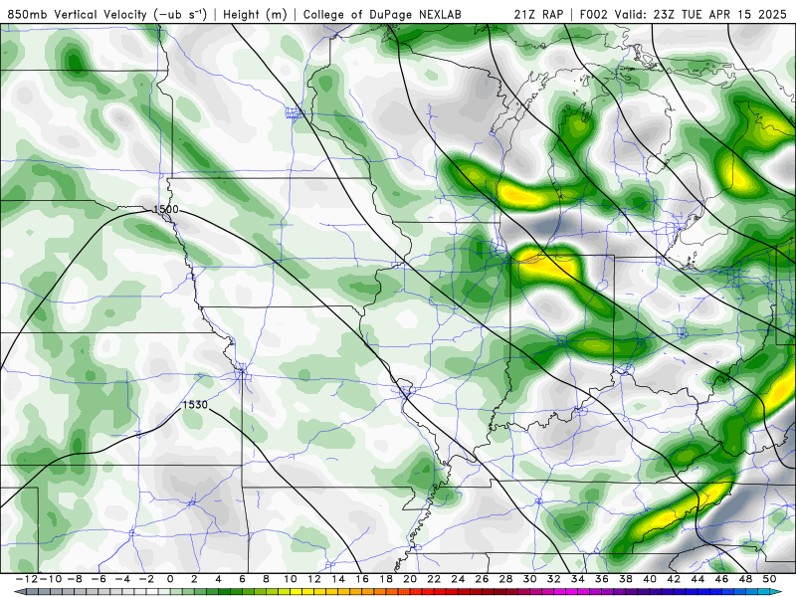Click the 12 value on the color scale
The width and height of the screenshot is (796, 597).
(314, 579)
